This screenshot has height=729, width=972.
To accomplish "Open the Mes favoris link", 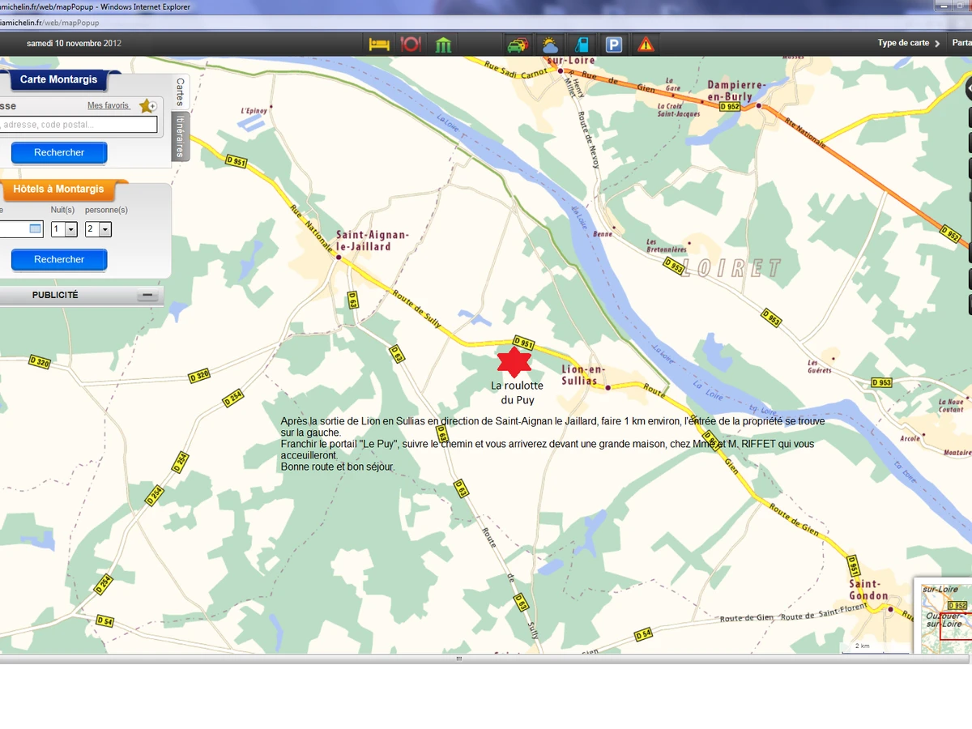I will click(x=109, y=106).
